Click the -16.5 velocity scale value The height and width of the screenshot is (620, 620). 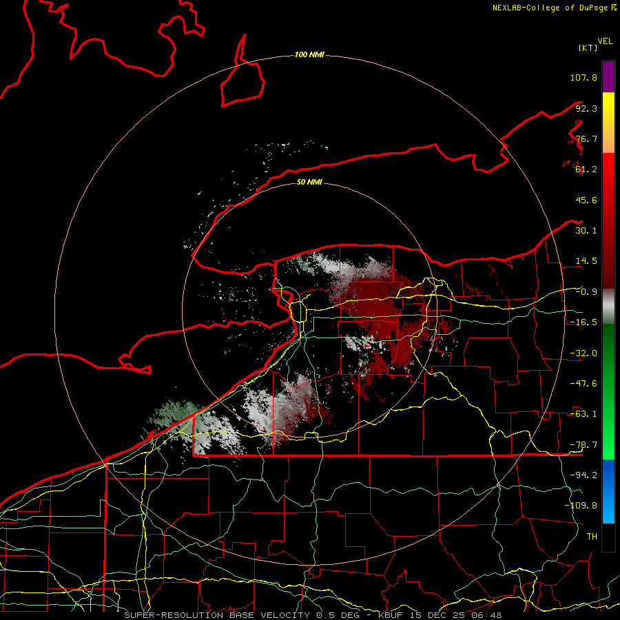click(583, 322)
